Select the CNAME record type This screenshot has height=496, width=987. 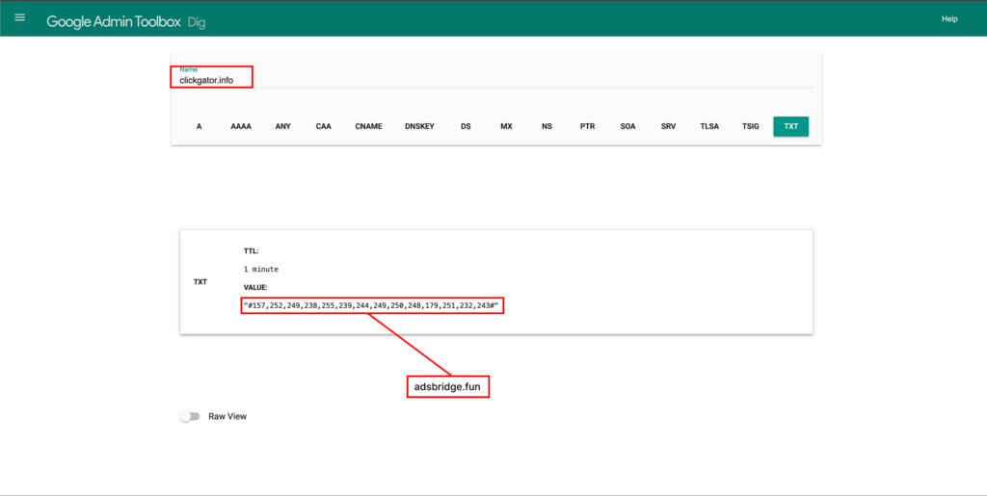[370, 127]
